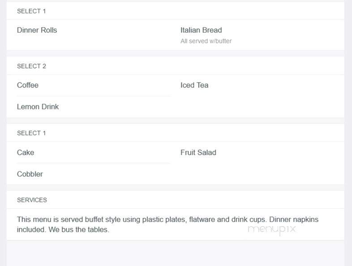Screen dimensions: 352x266
Task: Select the Italian Bread menu item
Action: point(201,30)
